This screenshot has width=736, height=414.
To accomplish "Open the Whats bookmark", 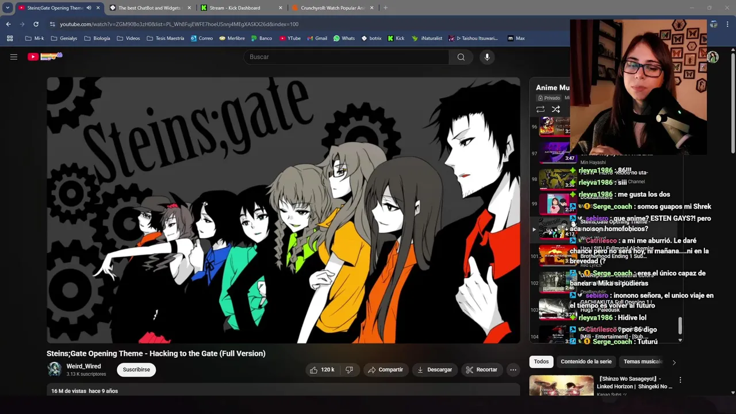I will (x=344, y=39).
